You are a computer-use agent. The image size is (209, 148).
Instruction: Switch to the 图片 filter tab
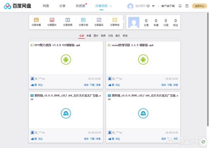96,36
